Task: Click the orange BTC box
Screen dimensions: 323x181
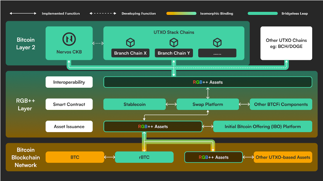Action: 75,157
